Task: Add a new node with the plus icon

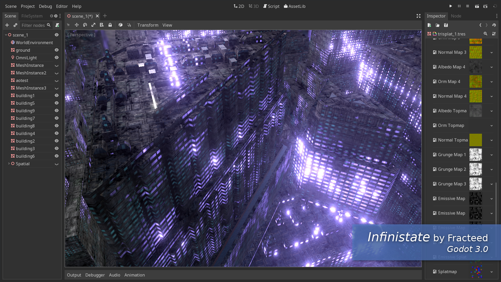Action: click(7, 25)
